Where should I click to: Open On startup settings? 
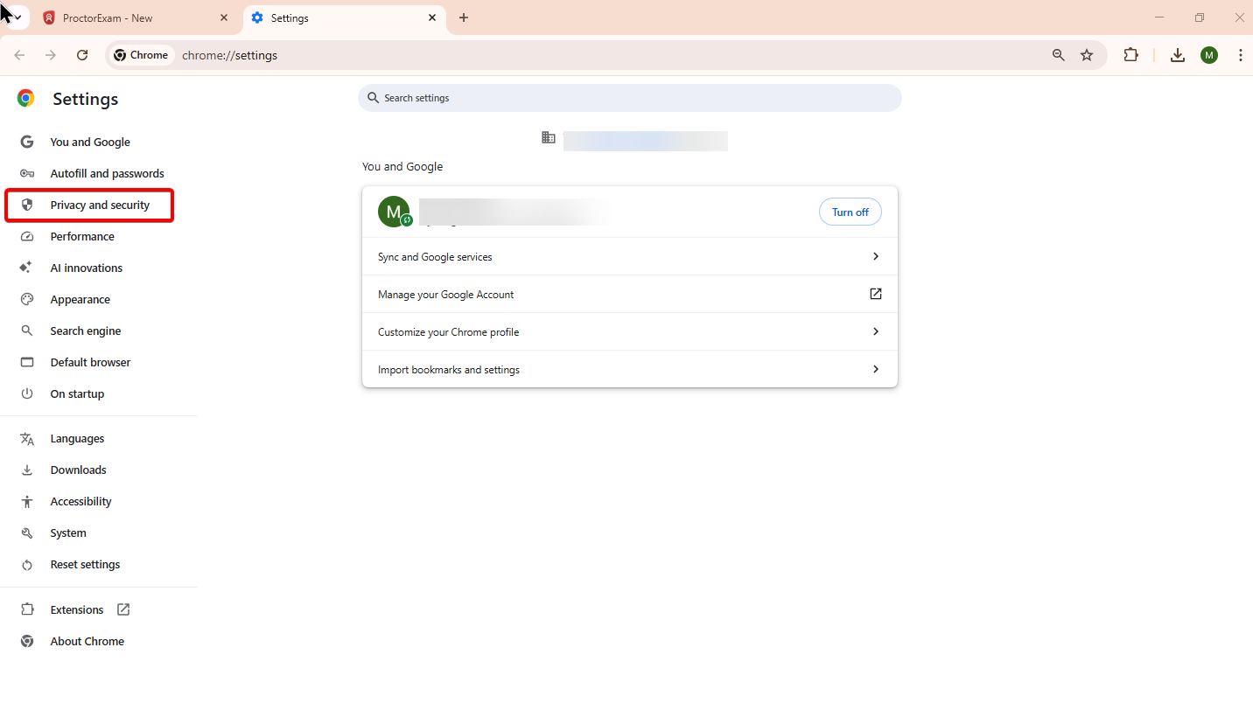(x=77, y=393)
